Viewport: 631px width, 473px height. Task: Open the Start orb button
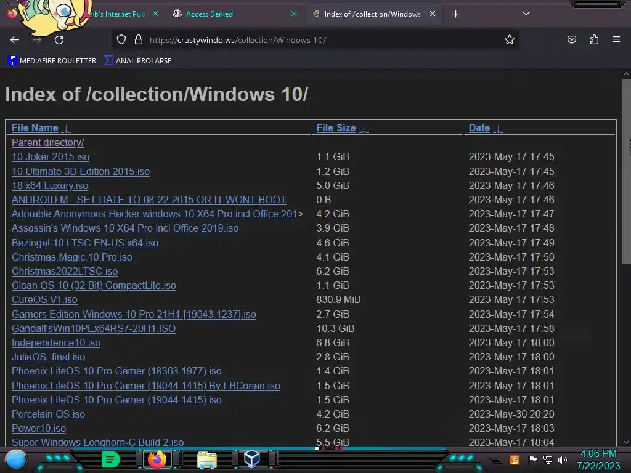(x=15, y=459)
